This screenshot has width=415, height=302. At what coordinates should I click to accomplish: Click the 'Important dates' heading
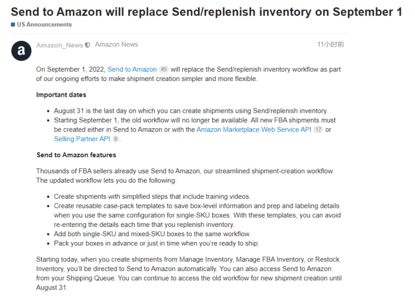[61, 95]
